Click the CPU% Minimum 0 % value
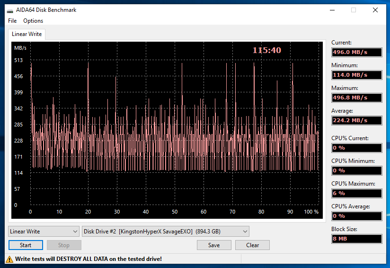The height and width of the screenshot is (268, 390). click(357, 170)
